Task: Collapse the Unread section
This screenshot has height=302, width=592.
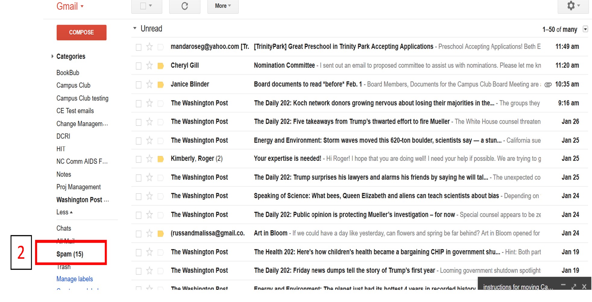Action: tap(135, 28)
